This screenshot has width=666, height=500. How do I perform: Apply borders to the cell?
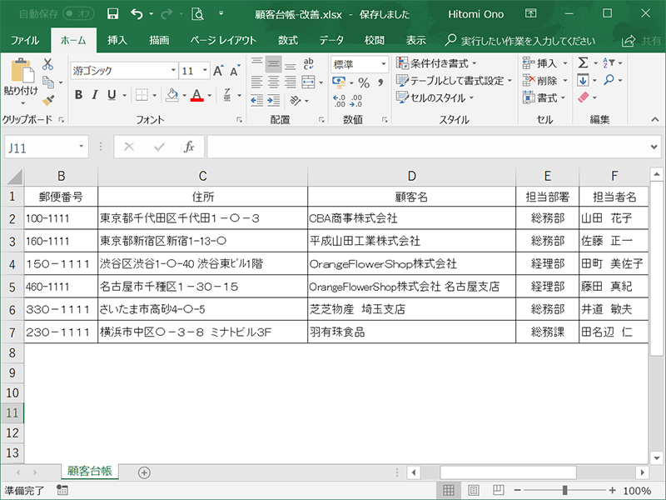pos(142,95)
